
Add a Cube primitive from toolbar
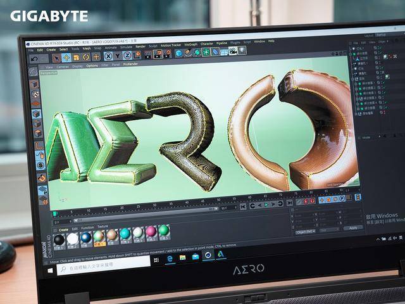[x=178, y=53]
